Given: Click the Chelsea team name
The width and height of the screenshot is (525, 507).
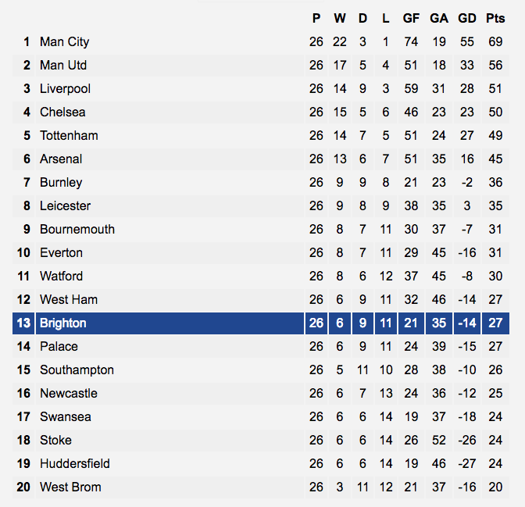Looking at the screenshot, I should (x=62, y=112).
